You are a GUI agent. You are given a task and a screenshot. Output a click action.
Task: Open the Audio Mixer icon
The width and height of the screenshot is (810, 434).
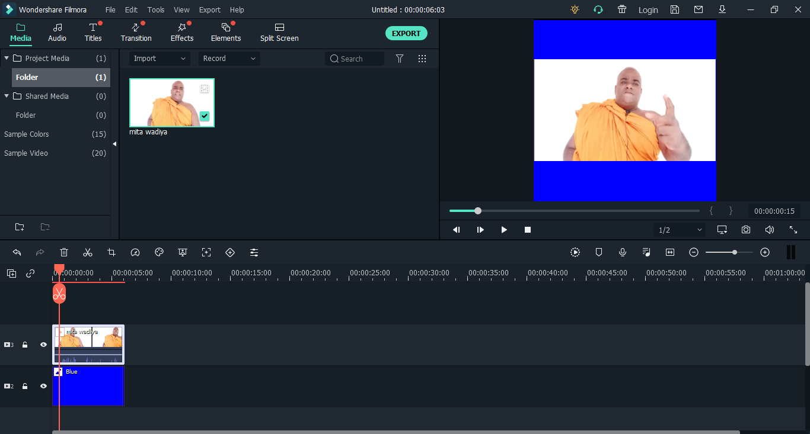tap(646, 252)
